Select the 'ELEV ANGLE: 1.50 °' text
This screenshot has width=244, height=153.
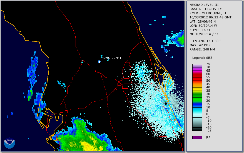(205, 41)
